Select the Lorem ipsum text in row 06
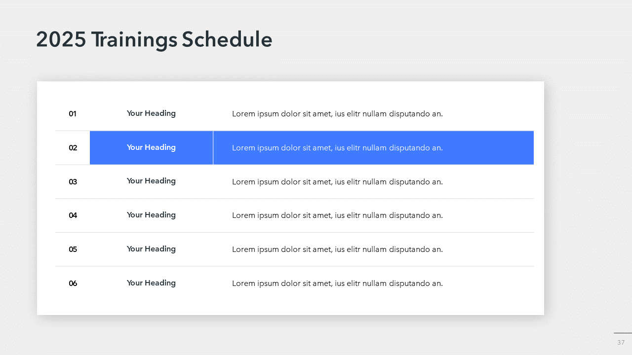The width and height of the screenshot is (632, 355). click(337, 284)
